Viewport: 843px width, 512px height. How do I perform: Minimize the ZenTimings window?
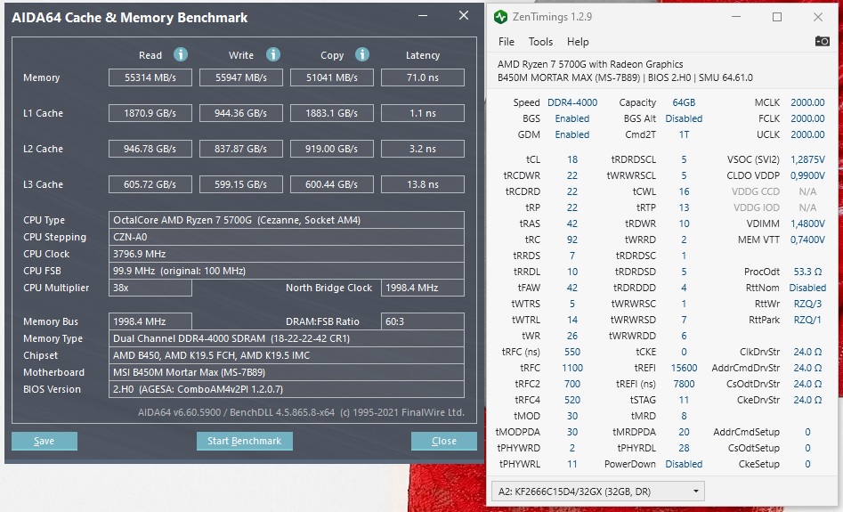736,17
